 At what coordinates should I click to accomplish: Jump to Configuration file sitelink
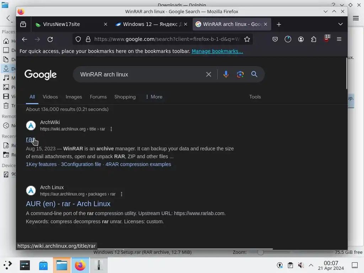81,164
